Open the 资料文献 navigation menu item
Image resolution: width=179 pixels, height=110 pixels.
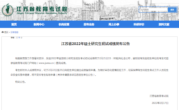point(164,24)
